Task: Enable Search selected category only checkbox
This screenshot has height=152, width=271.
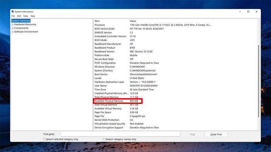Action: 45,139
